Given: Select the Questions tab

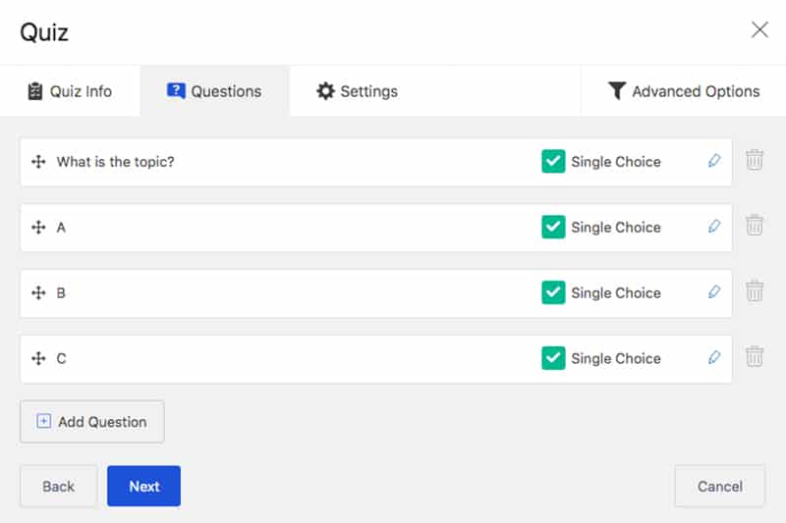Looking at the screenshot, I should pos(214,91).
